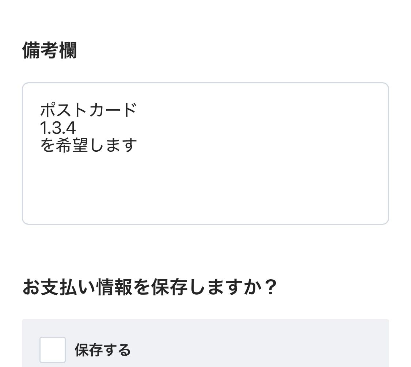The height and width of the screenshot is (367, 411).
Task: Check the 保存する checkbox
Action: 53,350
